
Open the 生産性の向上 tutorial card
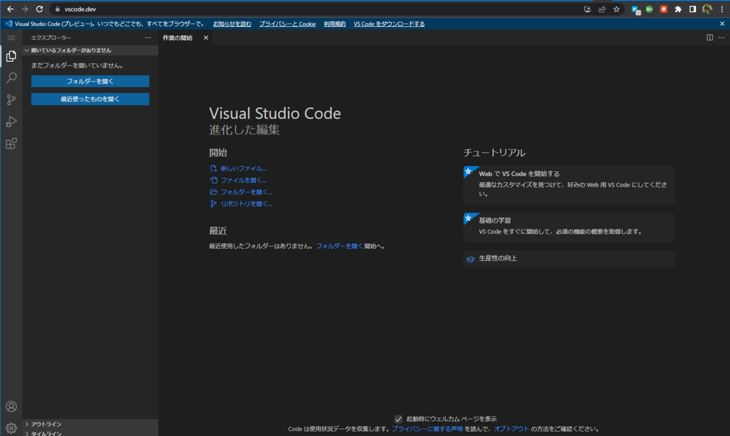click(x=569, y=258)
